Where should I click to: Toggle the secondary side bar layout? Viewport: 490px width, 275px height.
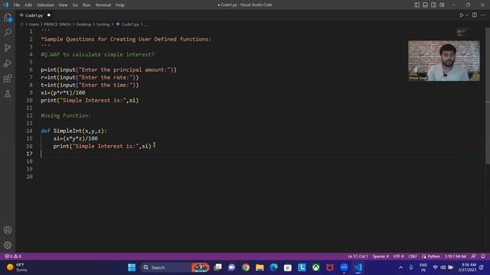434,5
